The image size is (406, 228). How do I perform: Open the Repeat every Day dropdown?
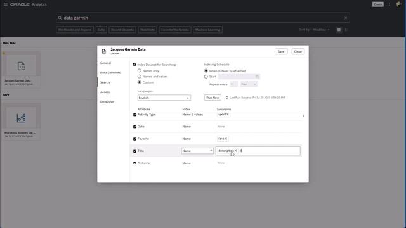point(249,84)
